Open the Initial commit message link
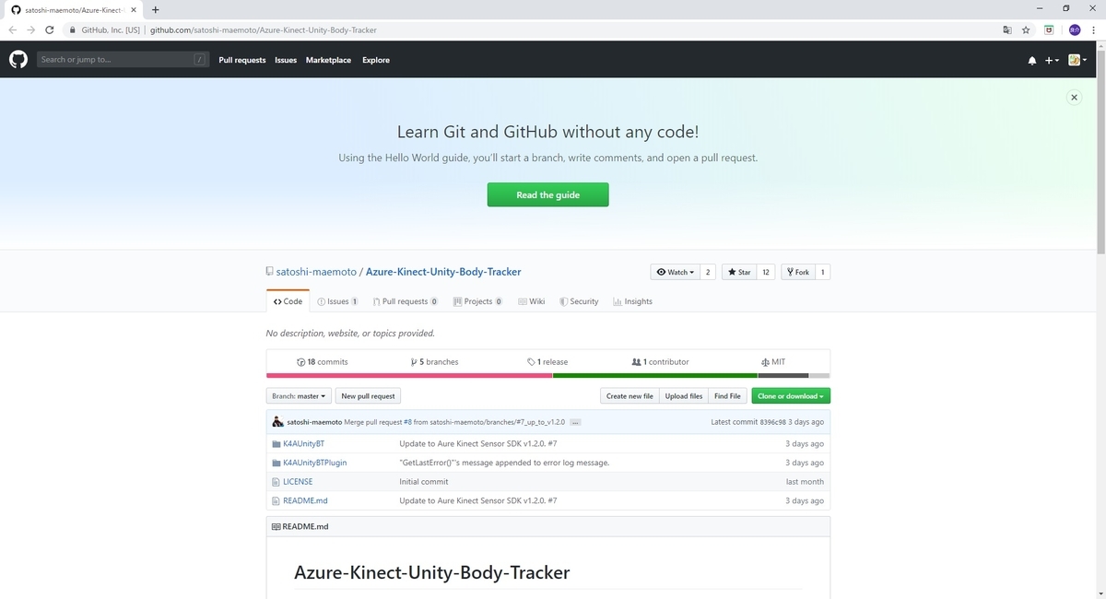The height and width of the screenshot is (599, 1106). coord(424,482)
